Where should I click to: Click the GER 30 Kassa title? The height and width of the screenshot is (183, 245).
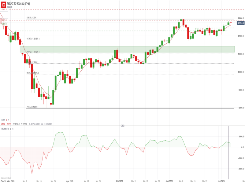pos(18,3)
